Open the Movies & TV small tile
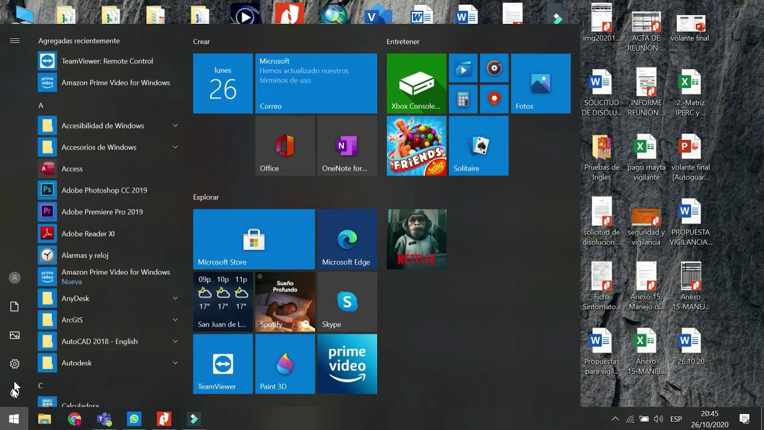 [463, 68]
